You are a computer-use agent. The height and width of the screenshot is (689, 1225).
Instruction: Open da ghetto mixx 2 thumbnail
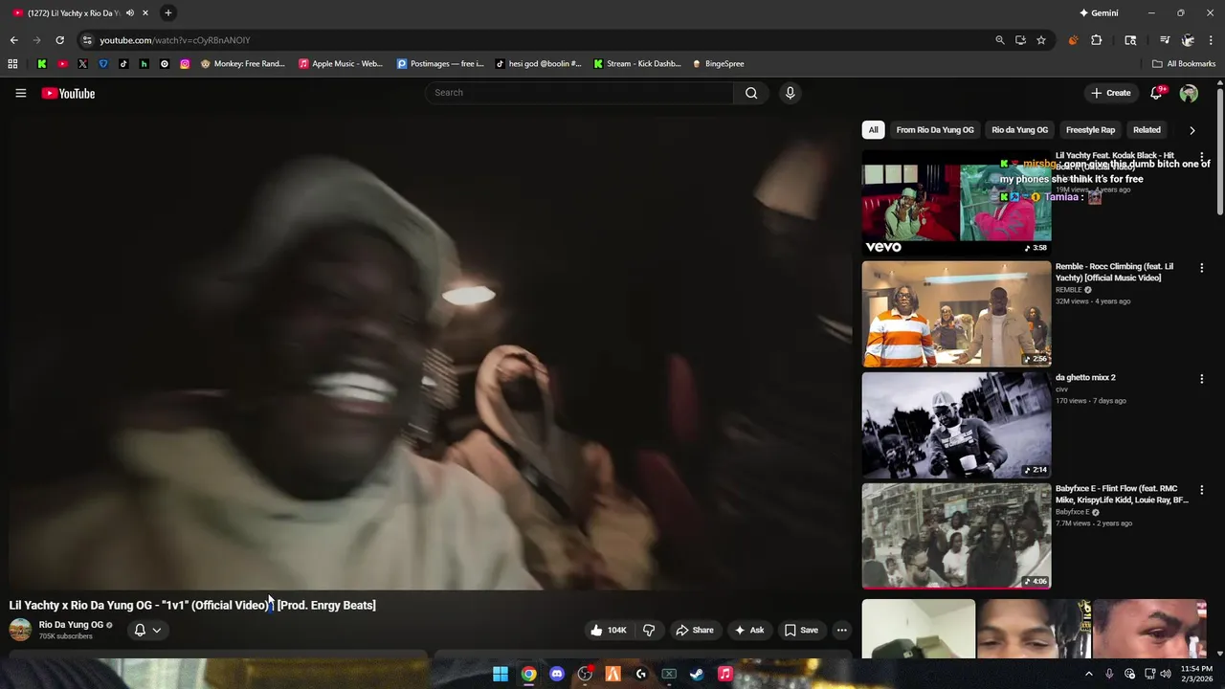(956, 425)
